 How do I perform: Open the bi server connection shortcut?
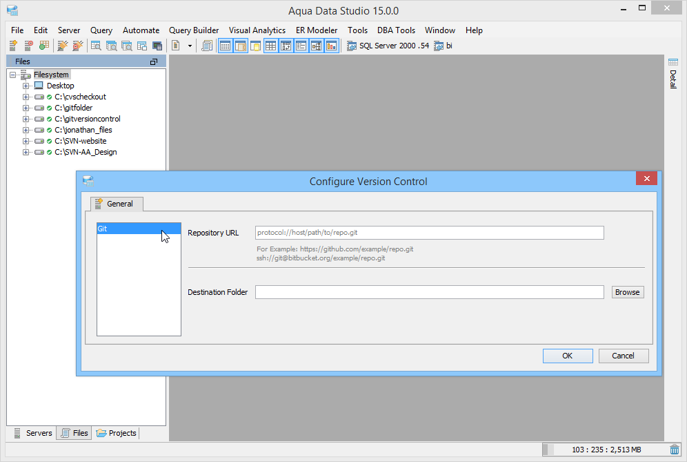(x=443, y=46)
